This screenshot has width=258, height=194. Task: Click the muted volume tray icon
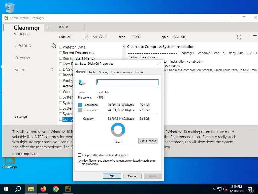pyautogui.click(x=225, y=189)
